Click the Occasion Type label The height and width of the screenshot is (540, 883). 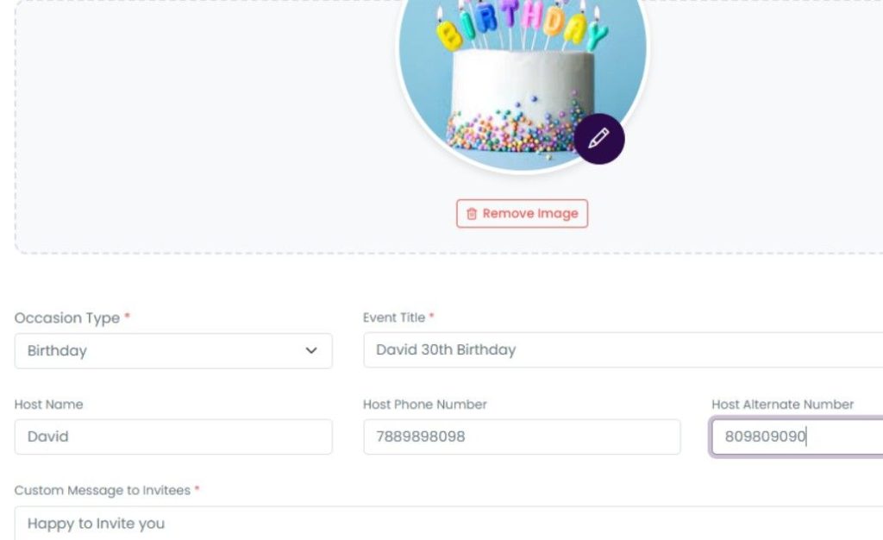point(67,318)
